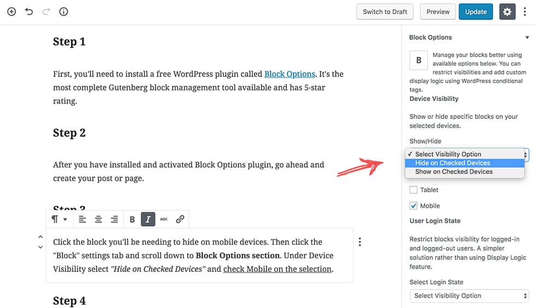Toggle the settings gear sidebar
The image size is (535, 308).
(x=507, y=11)
